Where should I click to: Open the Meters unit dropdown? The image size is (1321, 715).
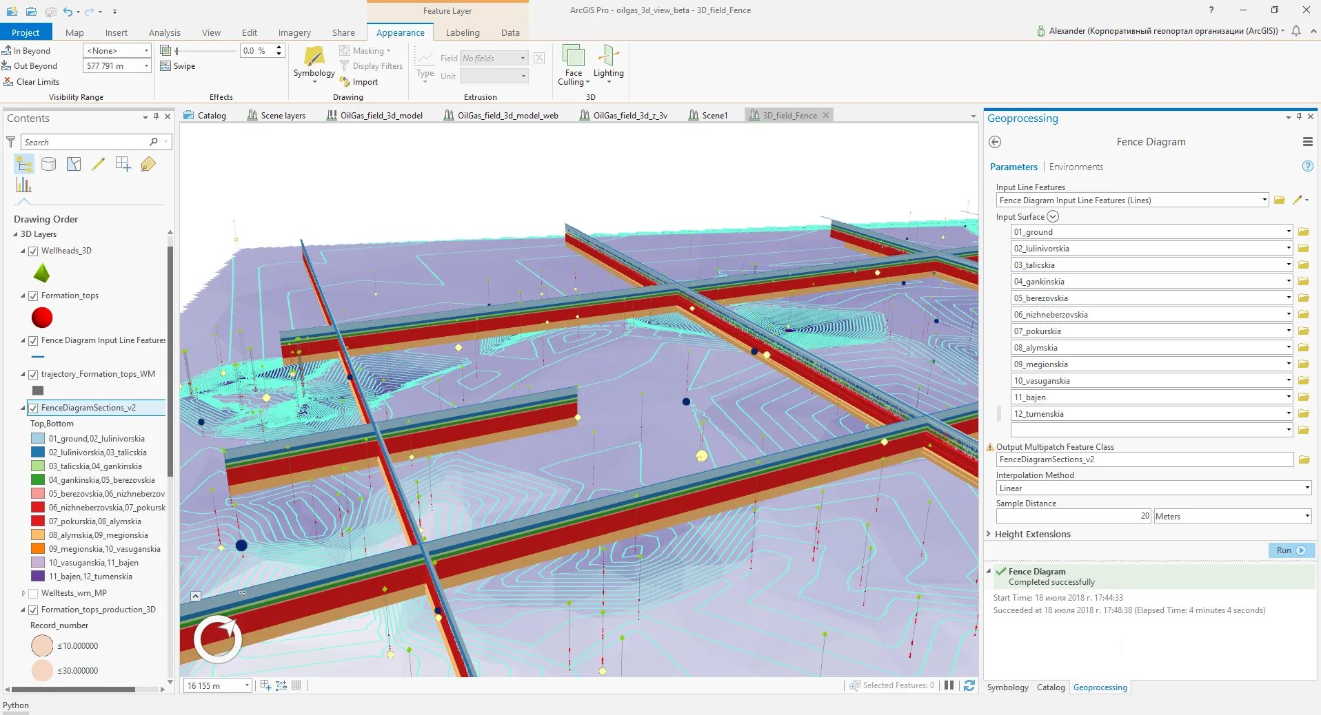[1307, 517]
